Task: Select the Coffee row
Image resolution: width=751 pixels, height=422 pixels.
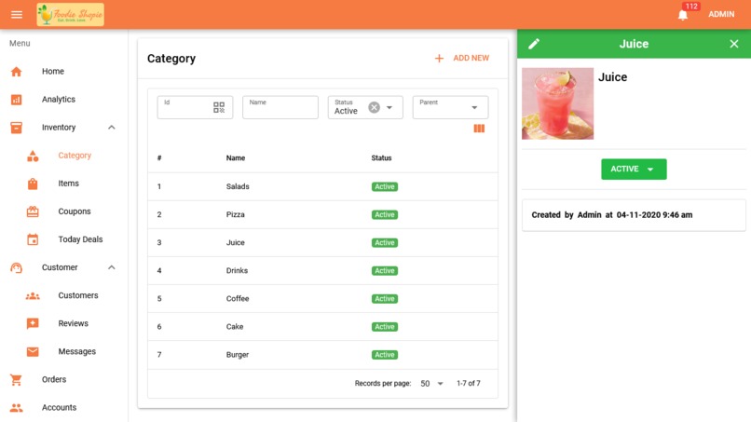Action: (x=322, y=299)
